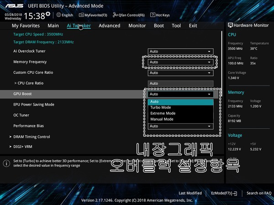The image size is (274, 205).
Task: Switch to the Main tab
Action: pyautogui.click(x=53, y=26)
